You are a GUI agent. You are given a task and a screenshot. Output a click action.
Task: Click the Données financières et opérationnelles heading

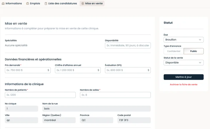[33, 60]
